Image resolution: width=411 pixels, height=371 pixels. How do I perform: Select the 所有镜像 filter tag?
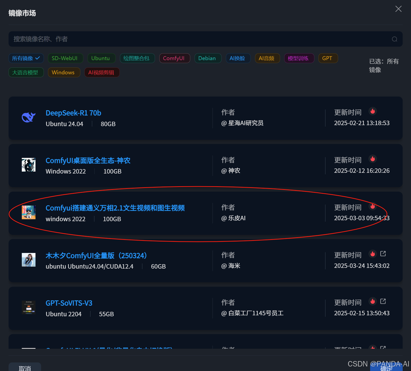click(x=26, y=58)
